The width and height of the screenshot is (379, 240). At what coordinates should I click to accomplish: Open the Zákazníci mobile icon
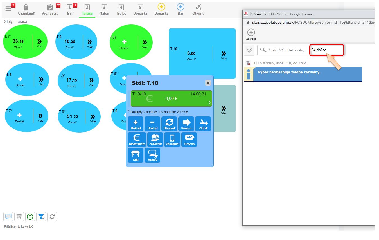172,140
